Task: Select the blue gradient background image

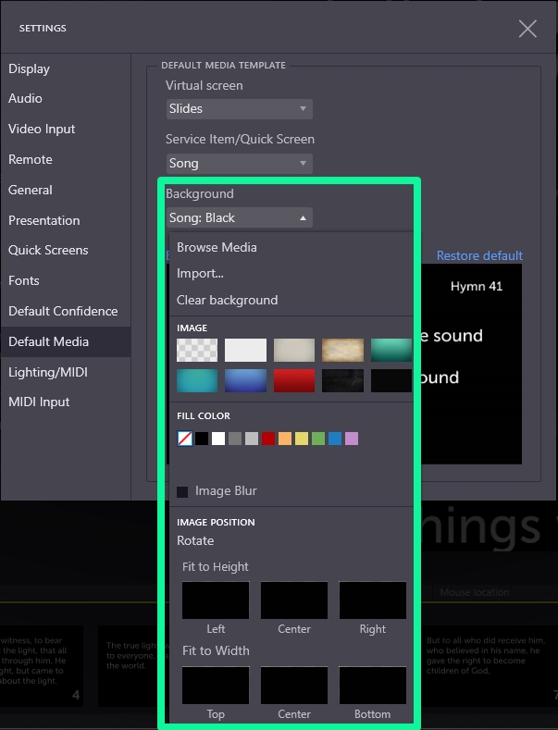Action: pos(245,380)
